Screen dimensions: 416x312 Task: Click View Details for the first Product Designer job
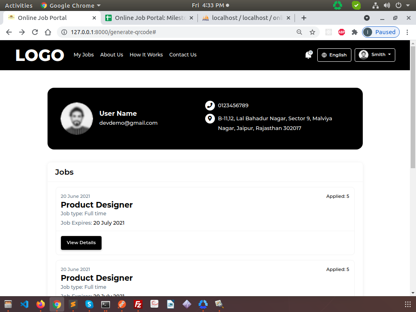click(81, 243)
